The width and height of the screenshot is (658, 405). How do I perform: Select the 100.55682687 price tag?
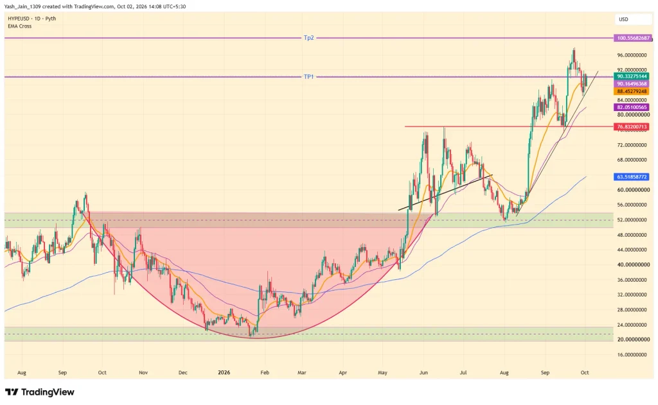[x=633, y=38]
